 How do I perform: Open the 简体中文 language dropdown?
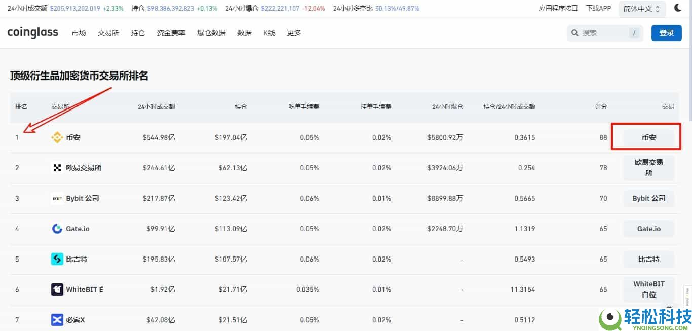641,8
